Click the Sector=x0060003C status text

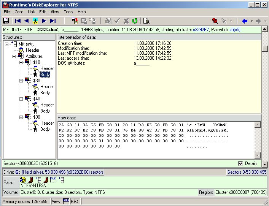point(30,163)
